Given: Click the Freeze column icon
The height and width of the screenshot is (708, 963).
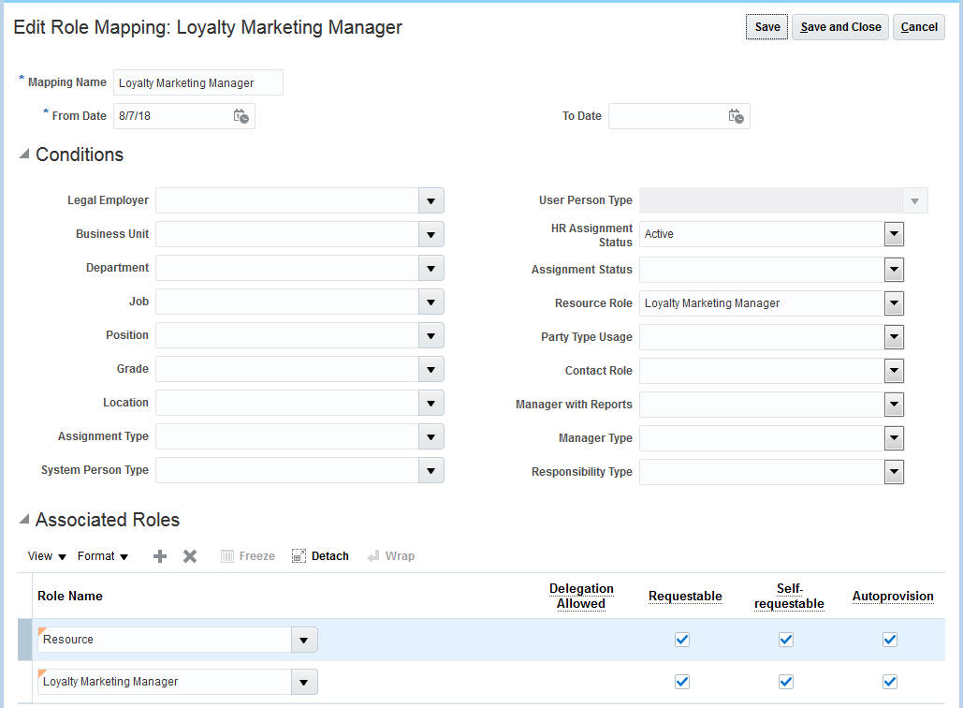Looking at the screenshot, I should click(227, 556).
